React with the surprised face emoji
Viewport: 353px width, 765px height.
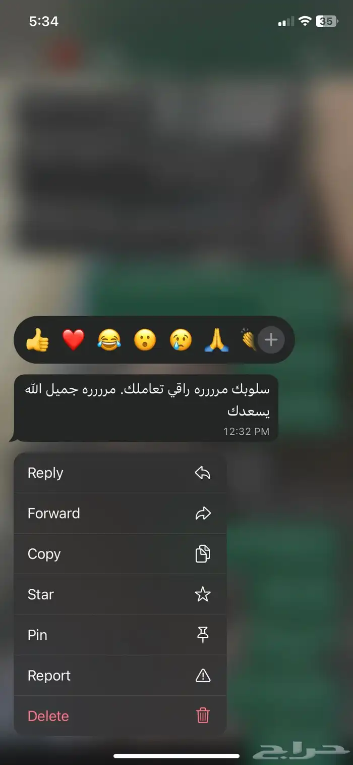(145, 340)
